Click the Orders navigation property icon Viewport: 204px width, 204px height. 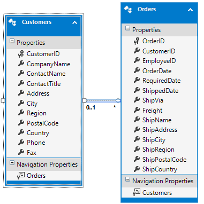[21, 176]
